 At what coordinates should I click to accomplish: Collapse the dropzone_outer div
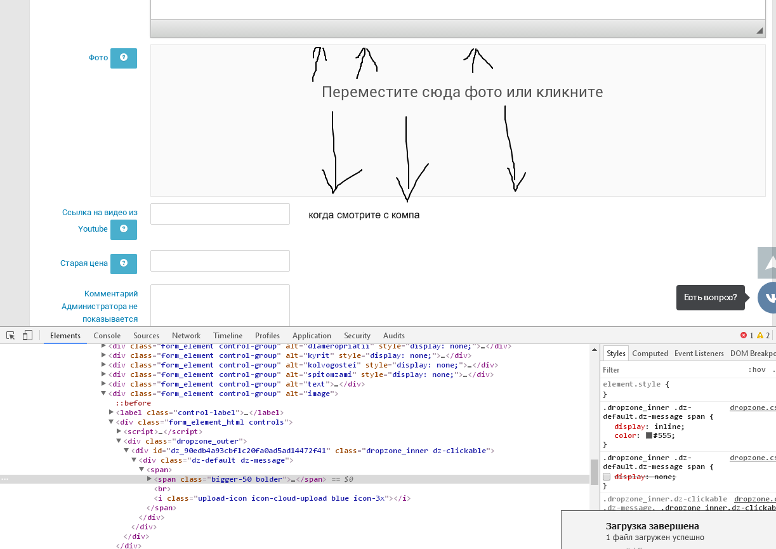coord(119,441)
